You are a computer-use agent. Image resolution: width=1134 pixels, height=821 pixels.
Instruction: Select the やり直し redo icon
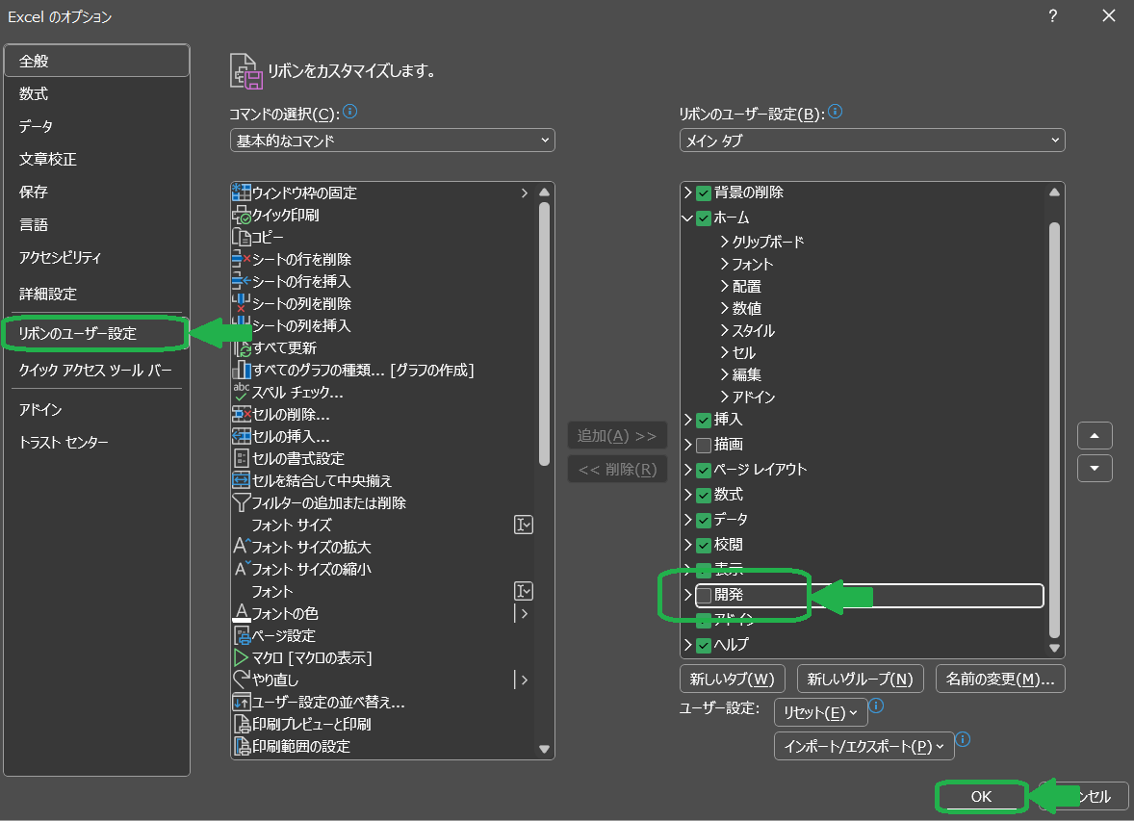click(x=241, y=680)
